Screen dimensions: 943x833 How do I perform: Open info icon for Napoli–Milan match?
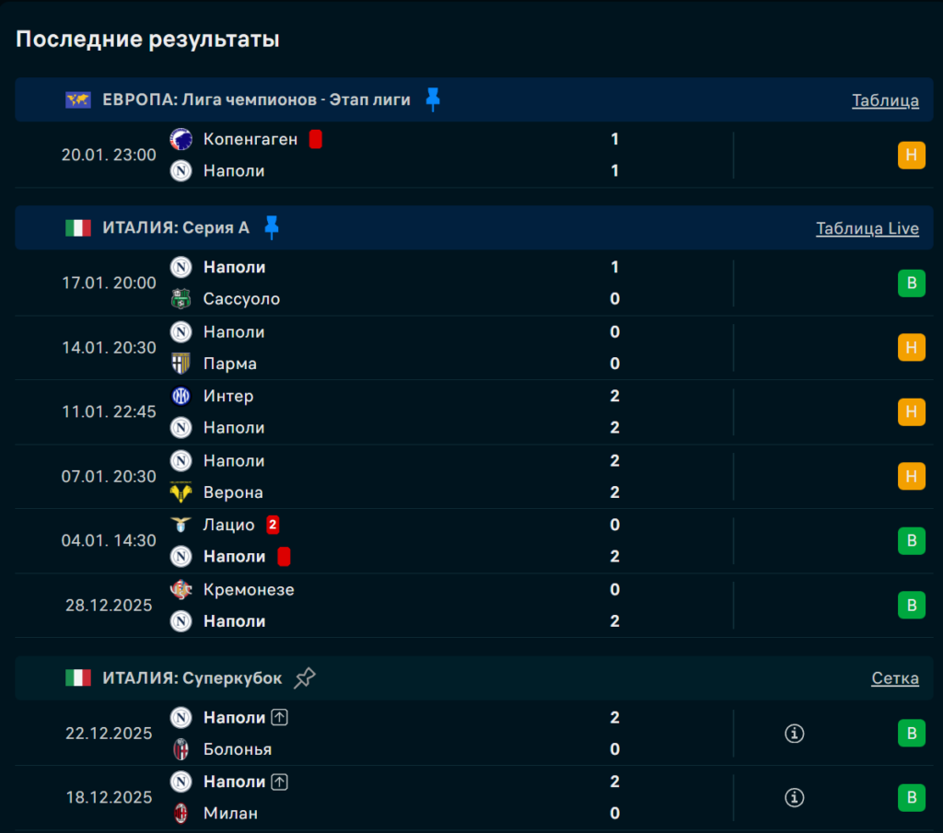[x=794, y=797]
